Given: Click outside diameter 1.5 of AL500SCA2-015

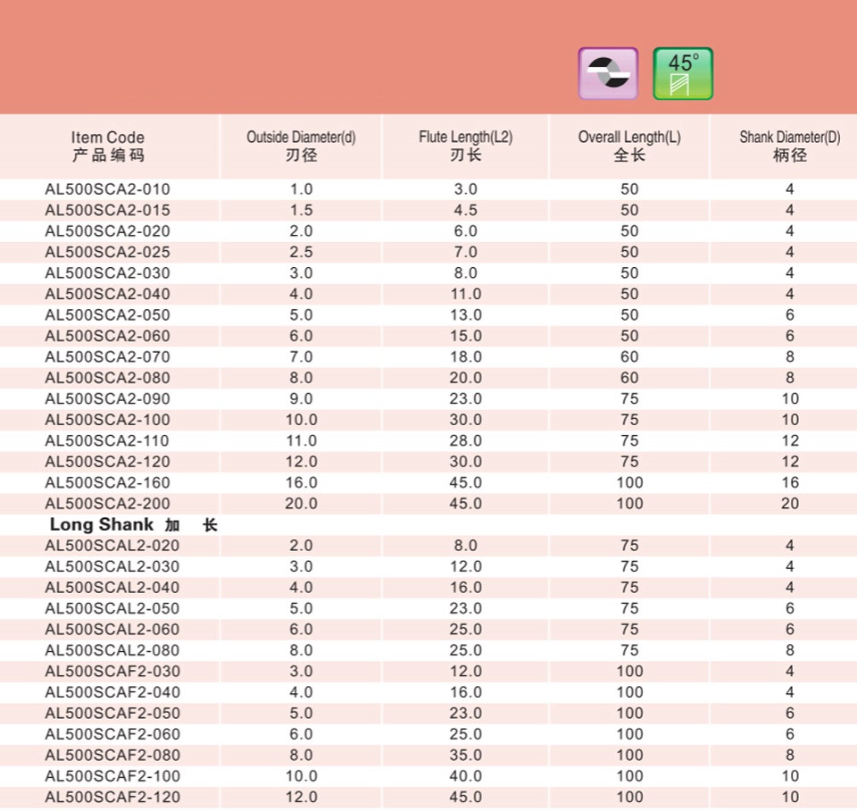Looking at the screenshot, I should tap(301, 210).
